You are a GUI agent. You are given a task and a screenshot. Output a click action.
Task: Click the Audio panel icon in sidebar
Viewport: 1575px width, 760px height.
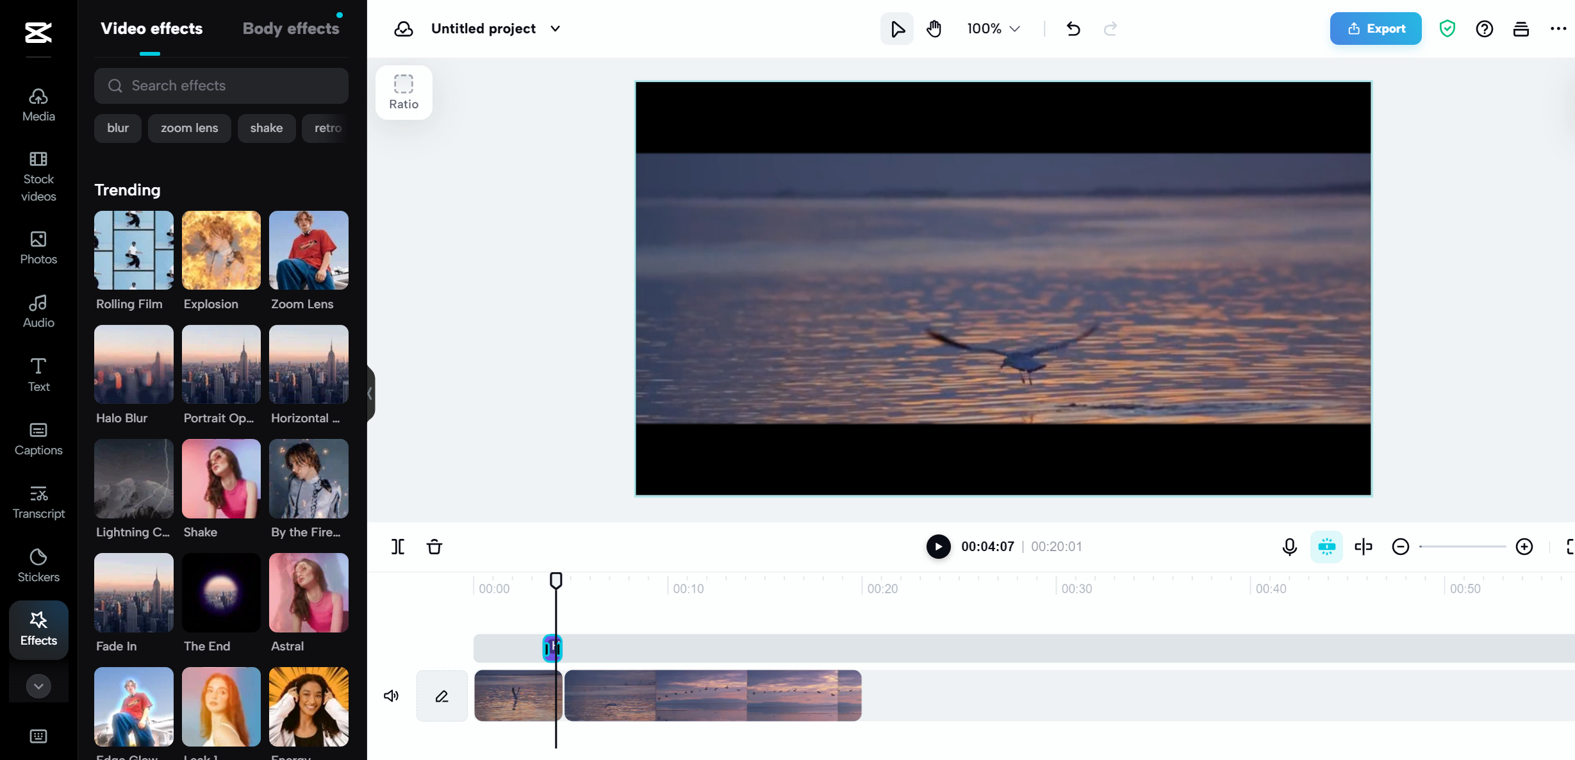(37, 310)
